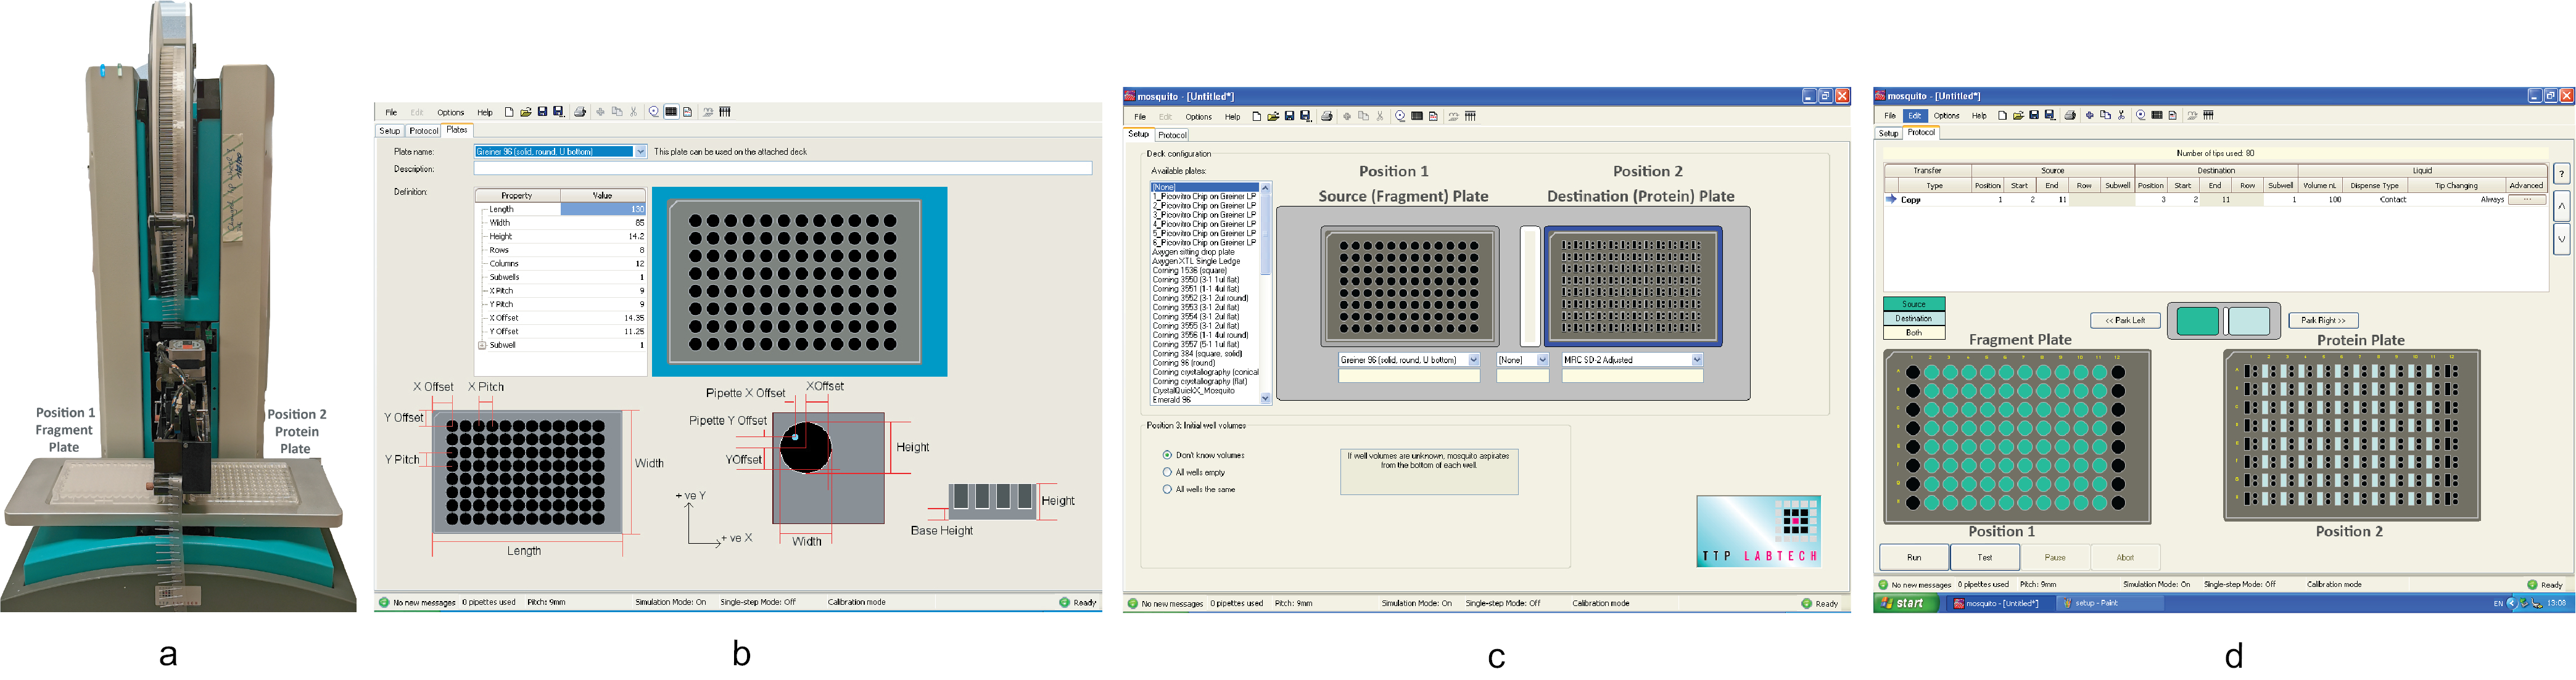Click the Open folder icon in panel c

[1273, 117]
